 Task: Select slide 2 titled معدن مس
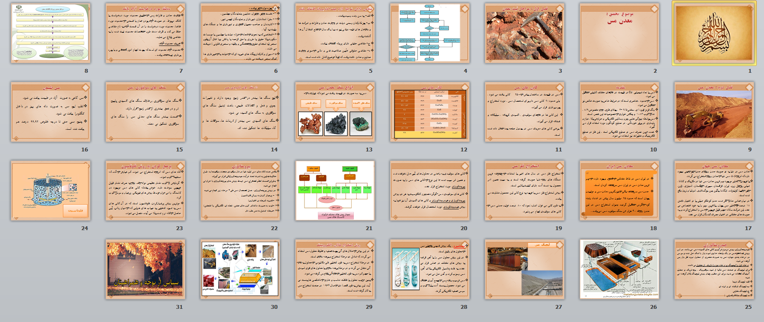tap(619, 33)
